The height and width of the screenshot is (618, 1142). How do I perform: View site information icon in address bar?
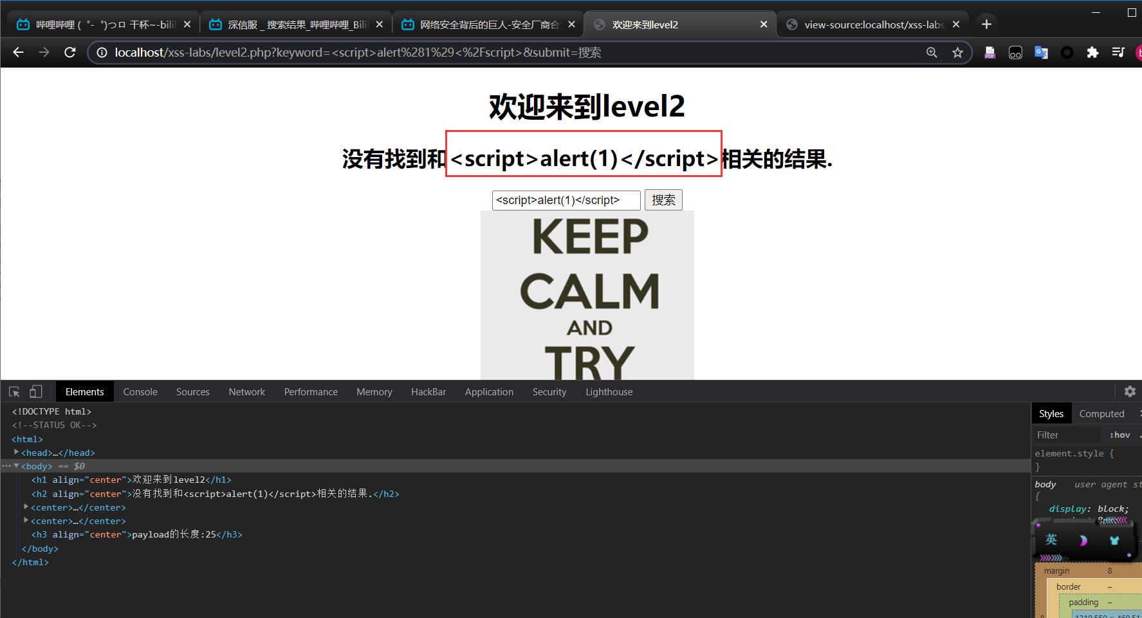pyautogui.click(x=102, y=53)
